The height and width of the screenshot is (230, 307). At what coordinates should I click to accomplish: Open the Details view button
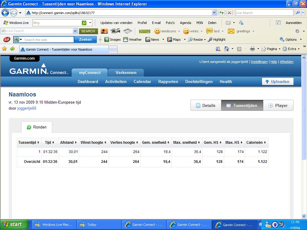(206, 105)
